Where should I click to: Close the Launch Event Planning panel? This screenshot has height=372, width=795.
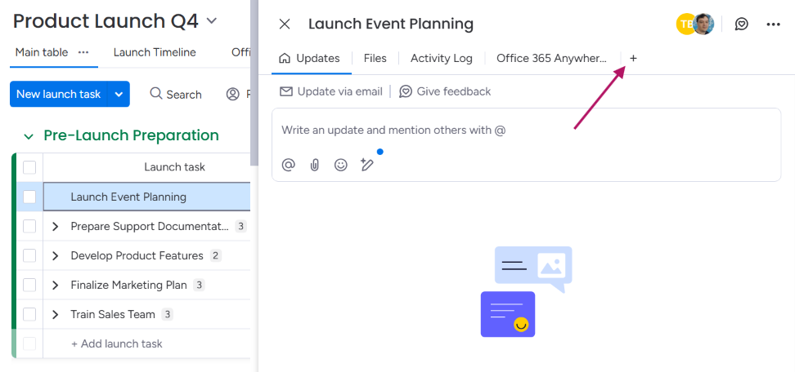pyautogui.click(x=285, y=24)
